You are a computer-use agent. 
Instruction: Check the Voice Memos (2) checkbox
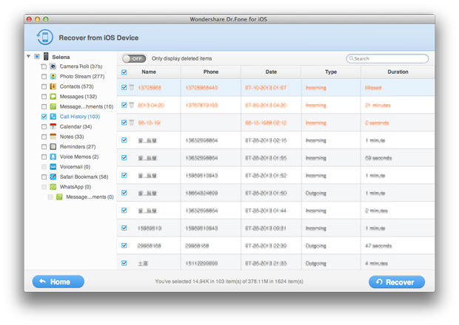pyautogui.click(x=44, y=157)
